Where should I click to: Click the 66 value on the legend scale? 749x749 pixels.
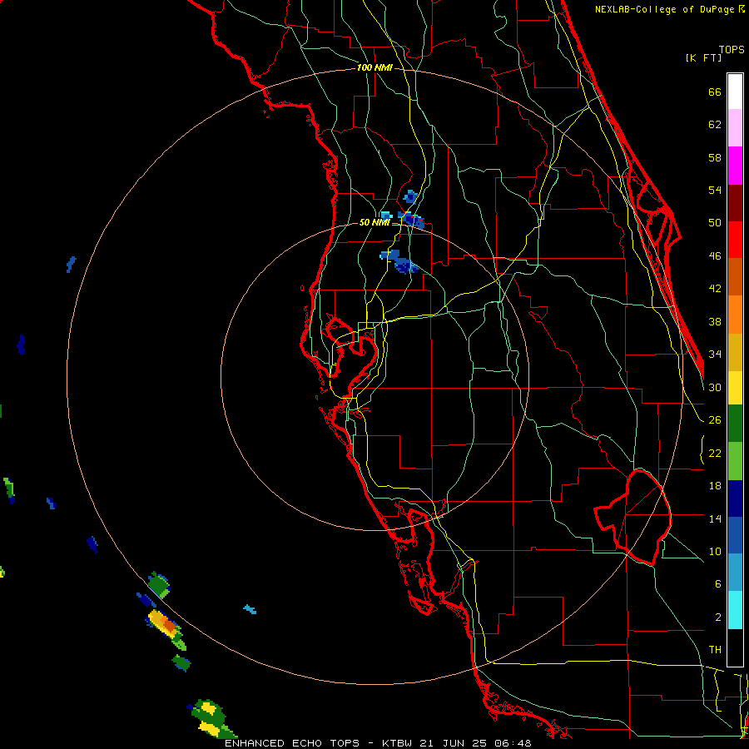tap(715, 92)
